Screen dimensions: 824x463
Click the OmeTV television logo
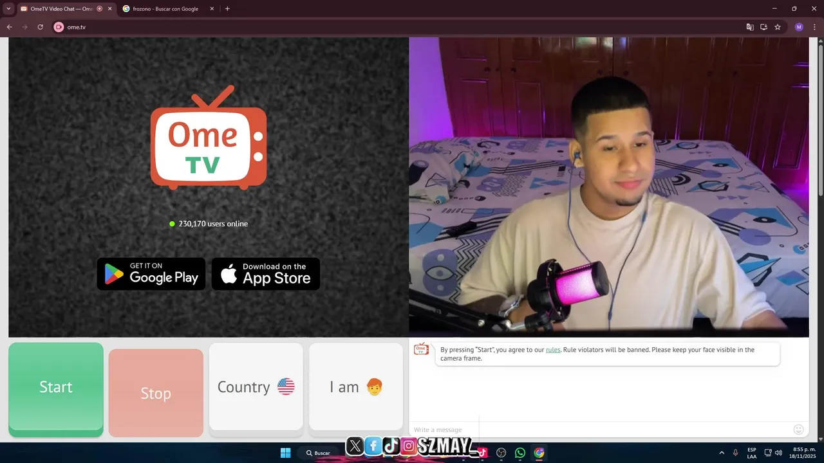click(209, 138)
